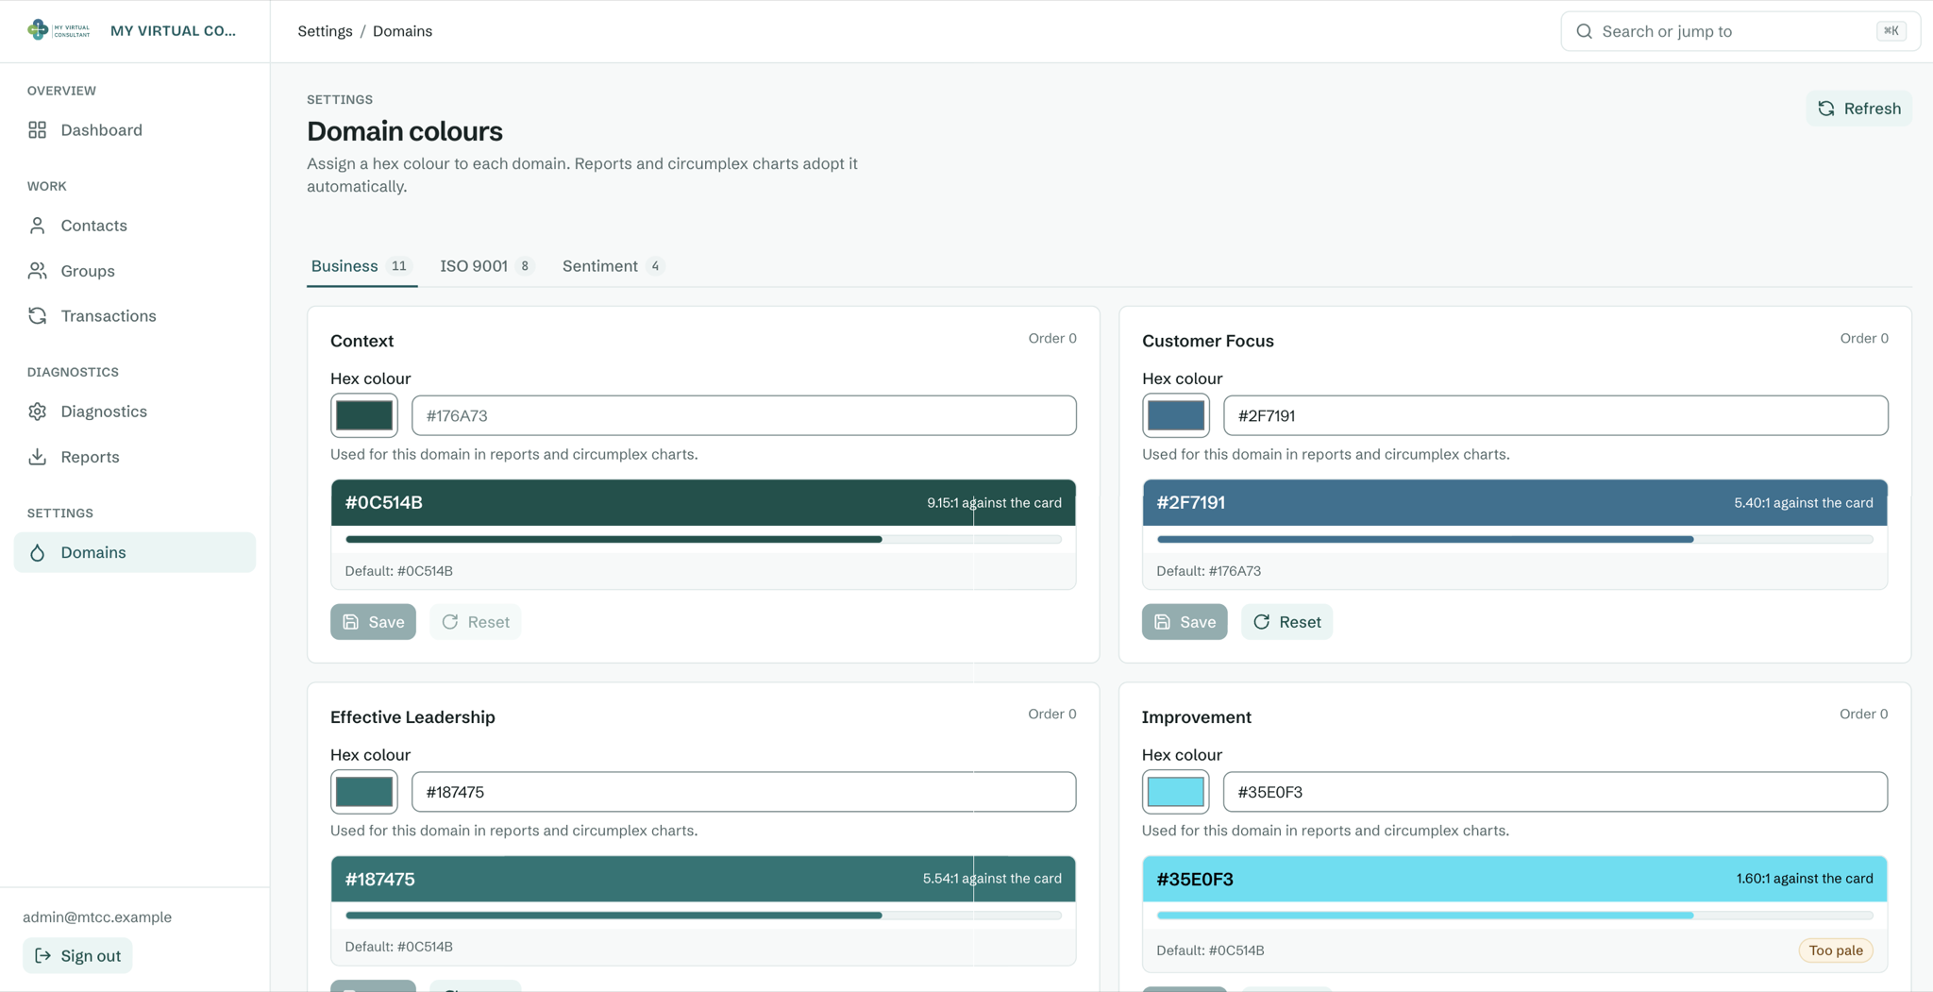Open the Context colour swatch picker
The image size is (1933, 992).
(364, 415)
